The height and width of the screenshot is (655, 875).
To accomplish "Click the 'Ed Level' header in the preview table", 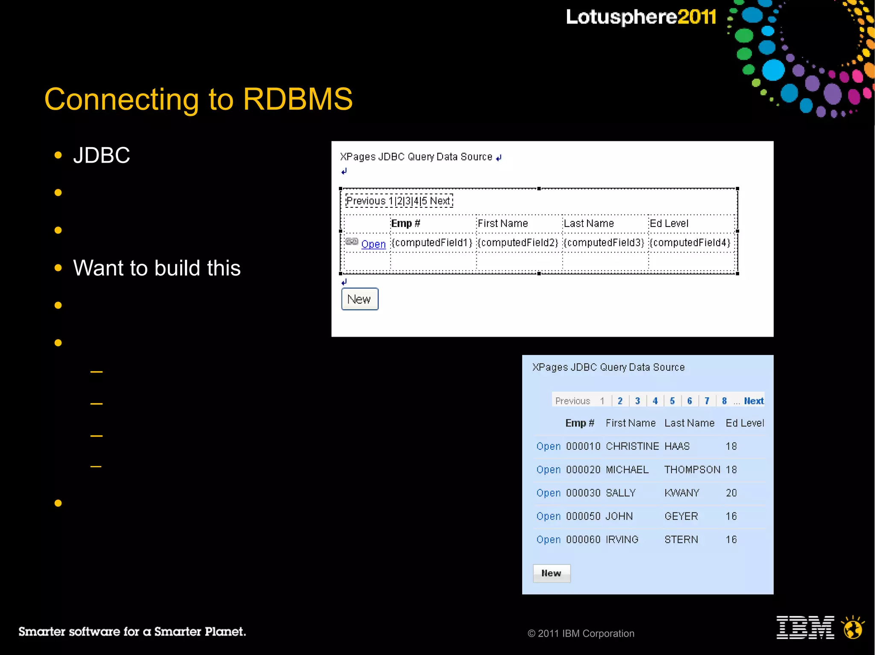I will click(x=745, y=423).
